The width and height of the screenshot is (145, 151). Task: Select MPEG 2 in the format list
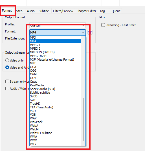[x=55, y=49]
